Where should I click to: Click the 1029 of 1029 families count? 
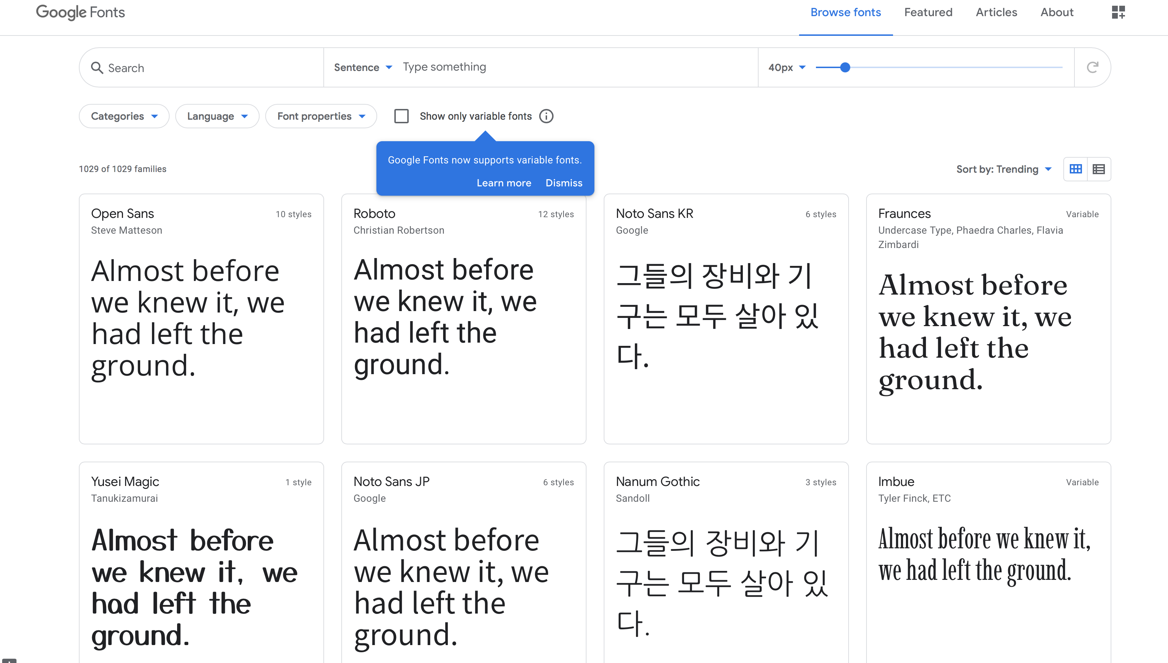[x=123, y=169]
